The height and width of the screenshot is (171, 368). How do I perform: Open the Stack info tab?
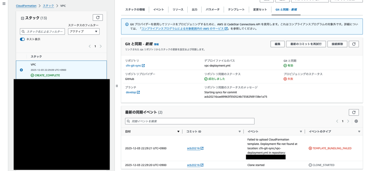click(135, 9)
